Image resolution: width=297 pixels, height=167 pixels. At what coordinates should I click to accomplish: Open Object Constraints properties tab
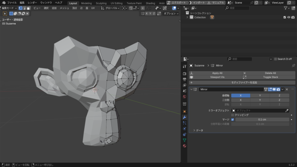185,134
